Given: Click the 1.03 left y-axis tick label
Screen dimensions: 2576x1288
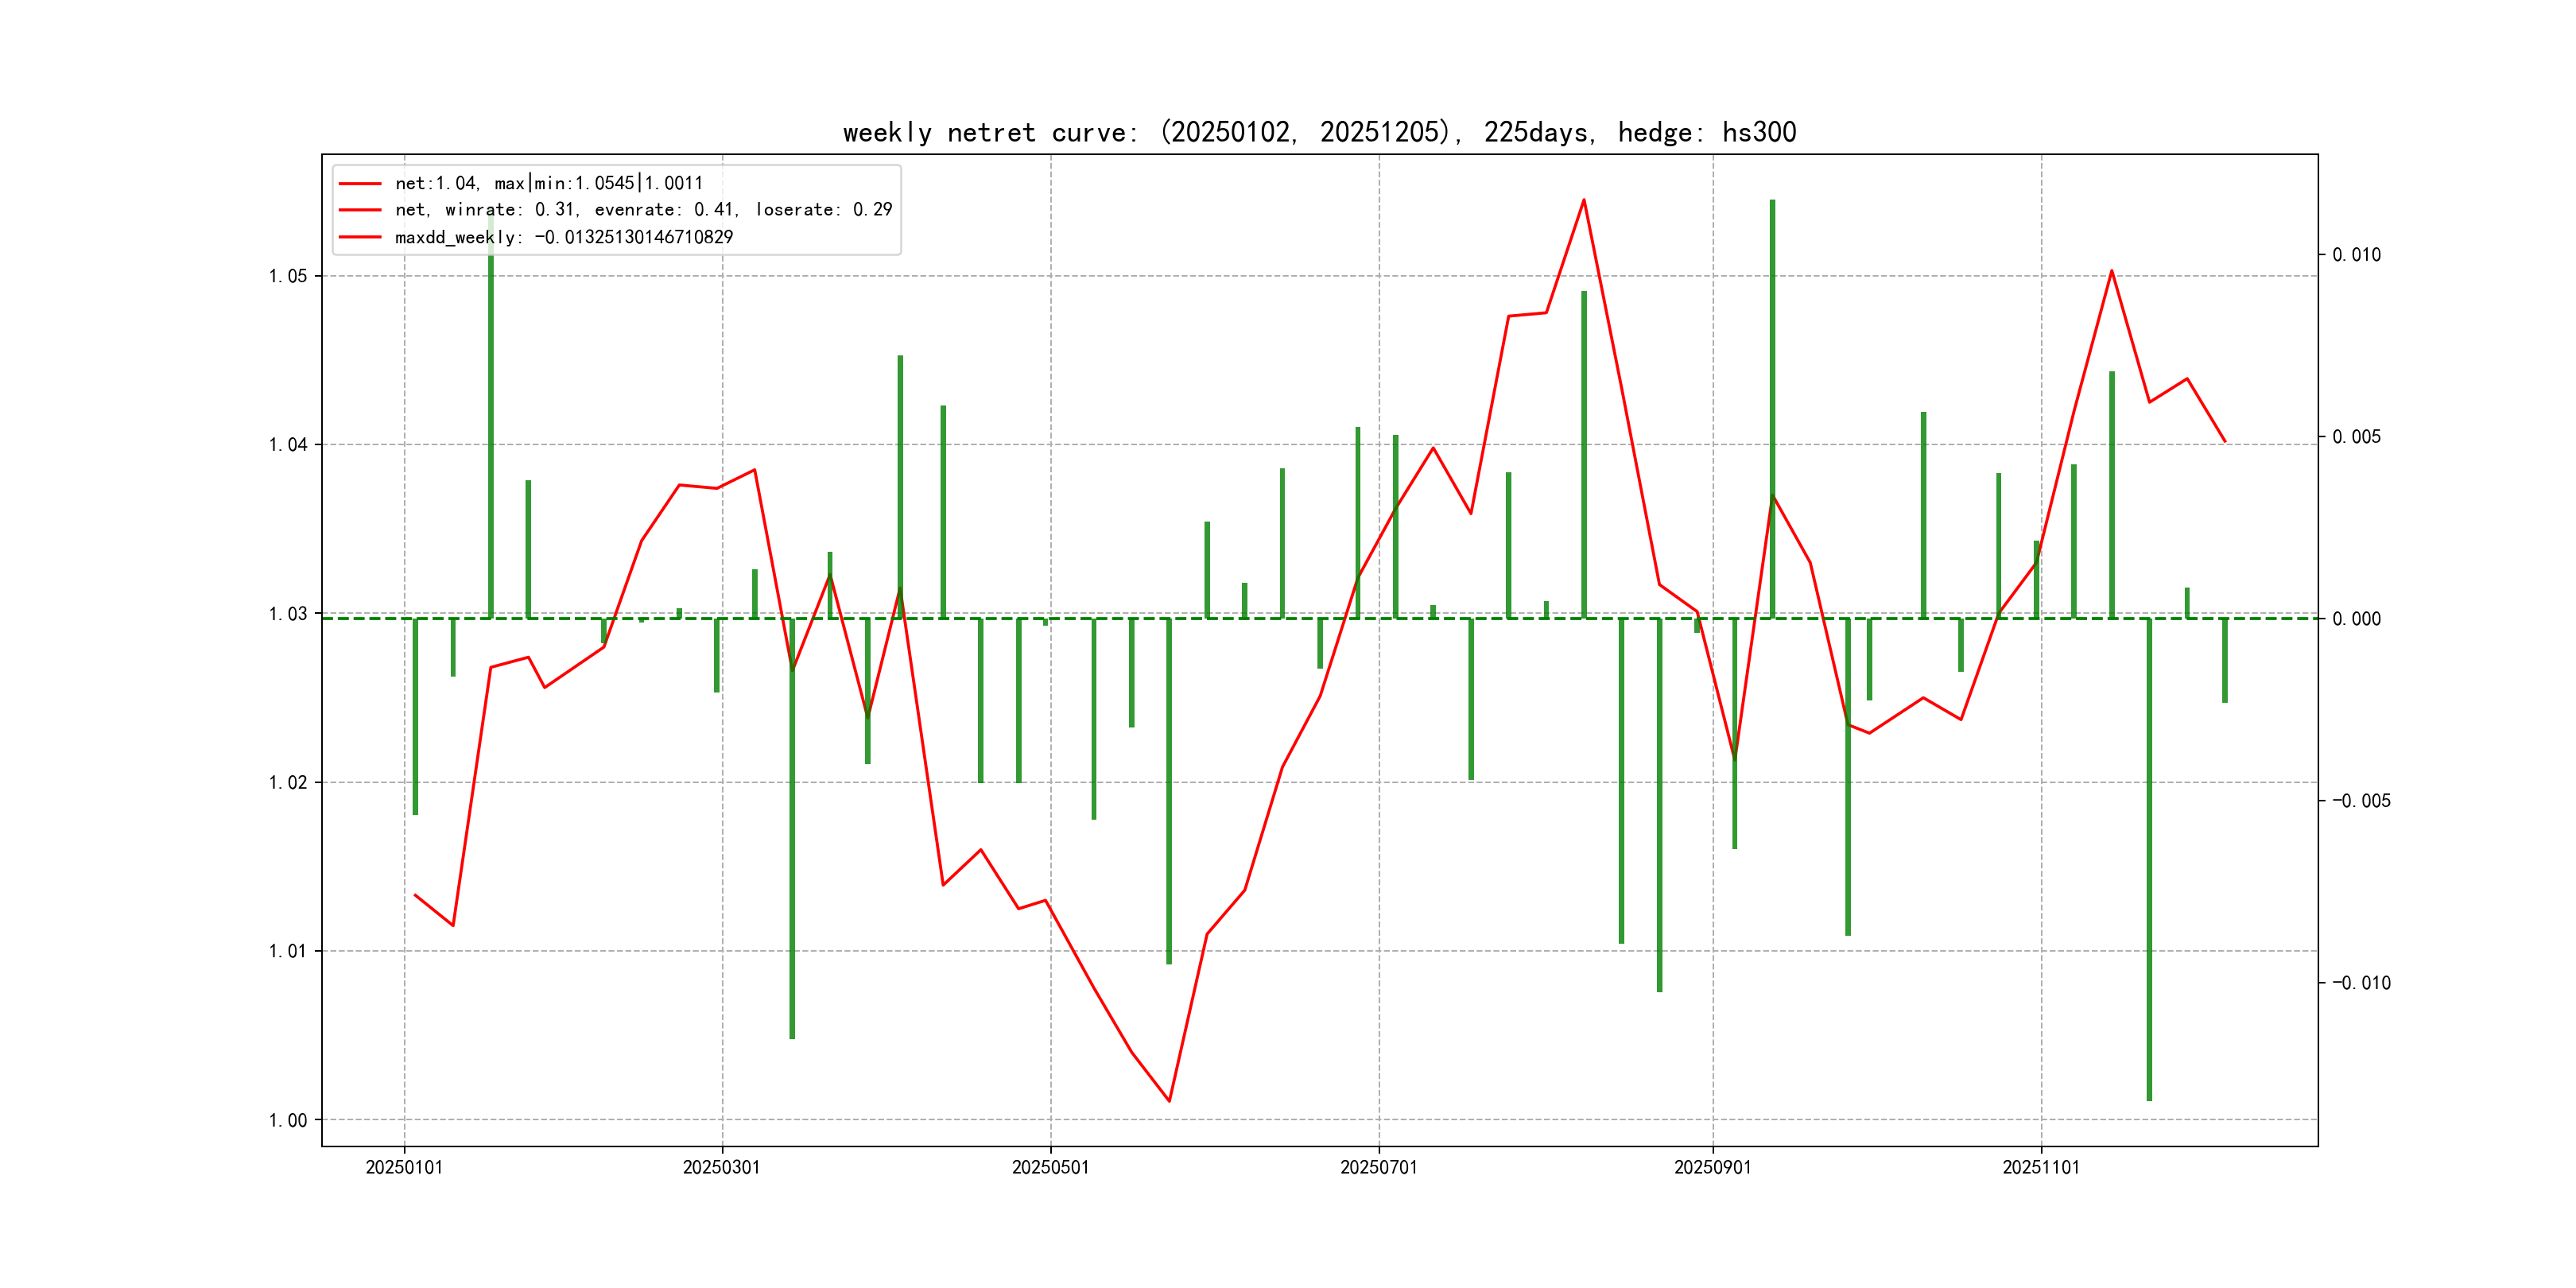Looking at the screenshot, I should 288,613.
